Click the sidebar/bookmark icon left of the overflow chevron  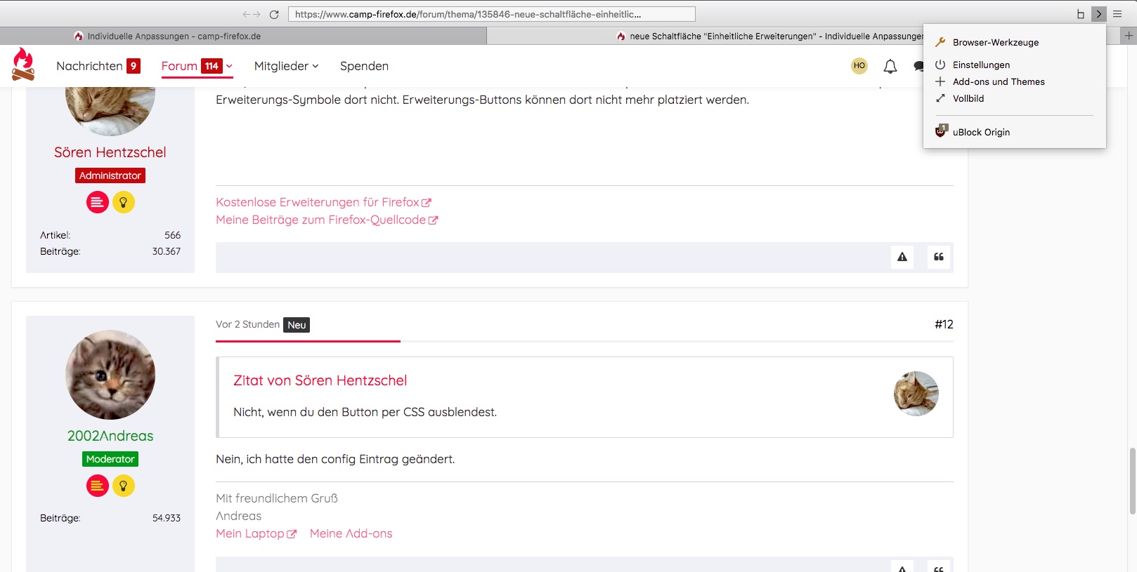[x=1081, y=14]
